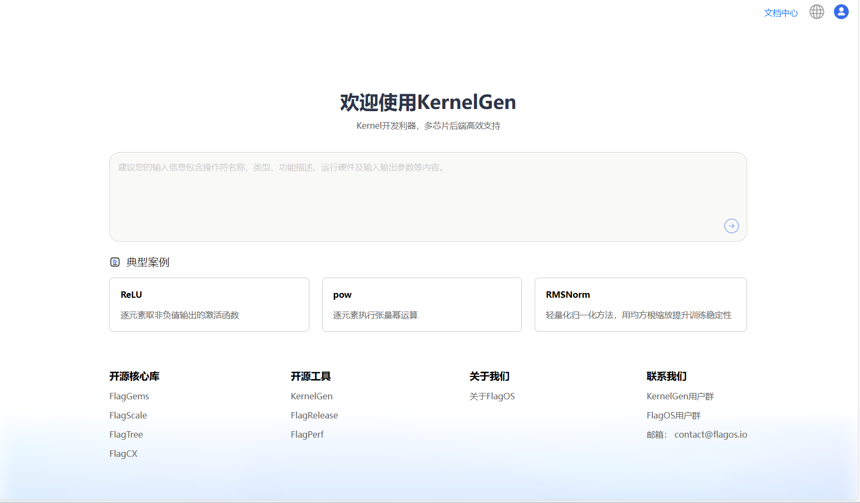860x503 pixels.
Task: Open the FlagPerf link
Action: click(x=307, y=434)
